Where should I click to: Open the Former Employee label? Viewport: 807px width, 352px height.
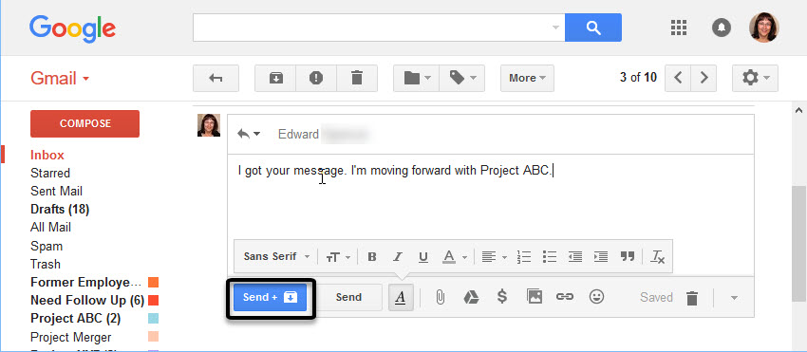point(85,282)
